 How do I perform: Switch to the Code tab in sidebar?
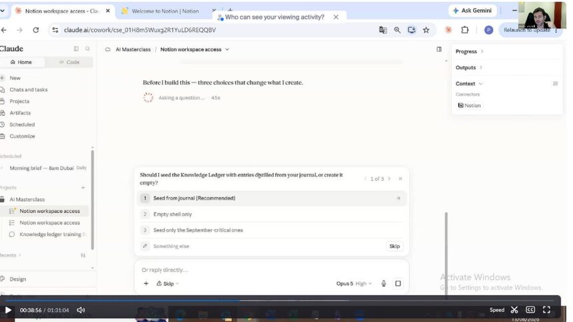click(69, 62)
